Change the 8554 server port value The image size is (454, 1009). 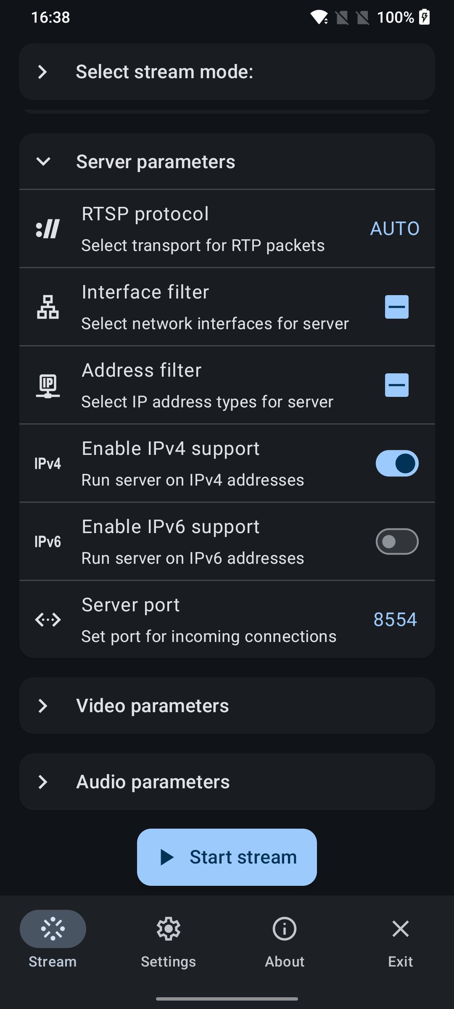pos(395,620)
